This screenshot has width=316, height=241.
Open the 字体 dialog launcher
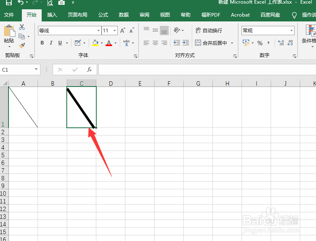(x=136, y=56)
